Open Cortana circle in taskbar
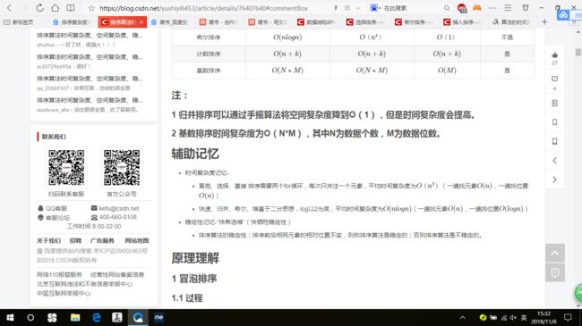 30,317
